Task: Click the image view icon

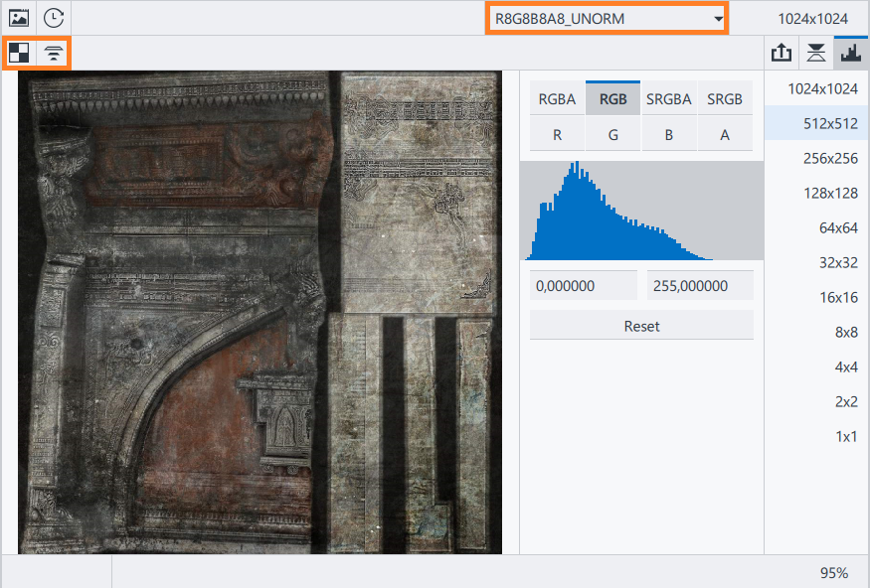Action: coord(18,18)
